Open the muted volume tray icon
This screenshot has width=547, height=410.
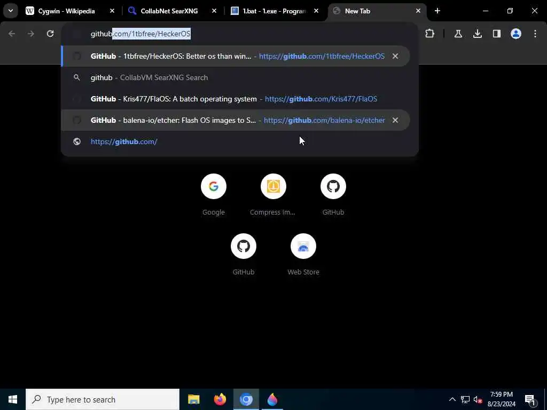click(x=478, y=399)
